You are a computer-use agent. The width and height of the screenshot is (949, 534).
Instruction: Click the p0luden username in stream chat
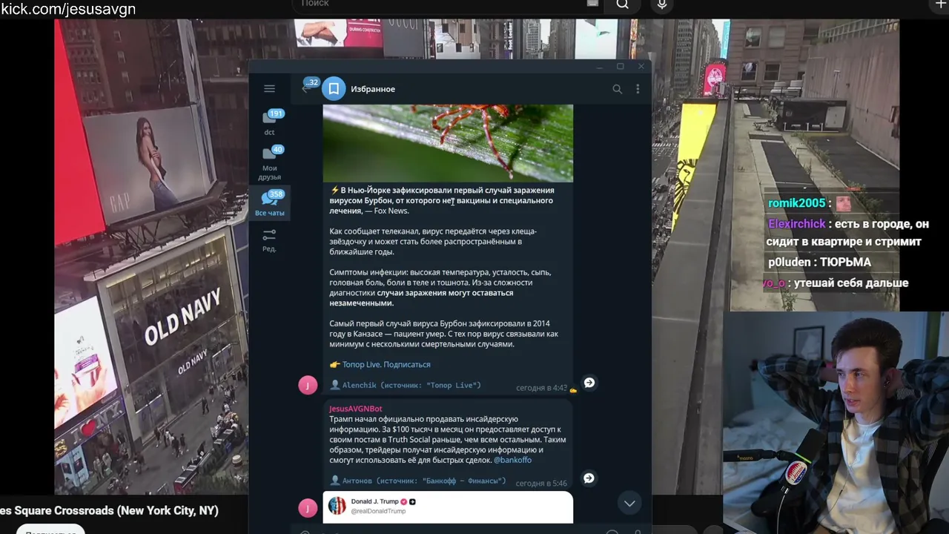click(x=790, y=263)
